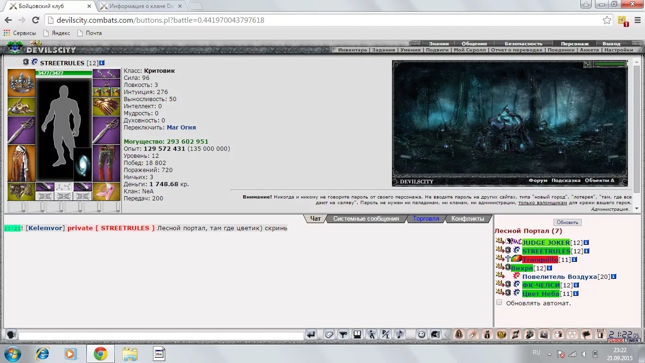This screenshot has height=363, width=645.
Task: Click the orange robe armor slot
Action: [21, 163]
